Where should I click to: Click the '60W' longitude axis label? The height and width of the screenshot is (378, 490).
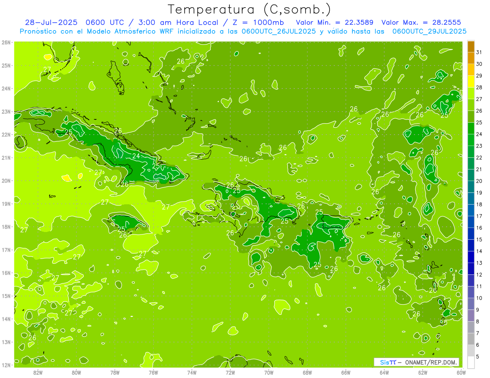(x=461, y=373)
